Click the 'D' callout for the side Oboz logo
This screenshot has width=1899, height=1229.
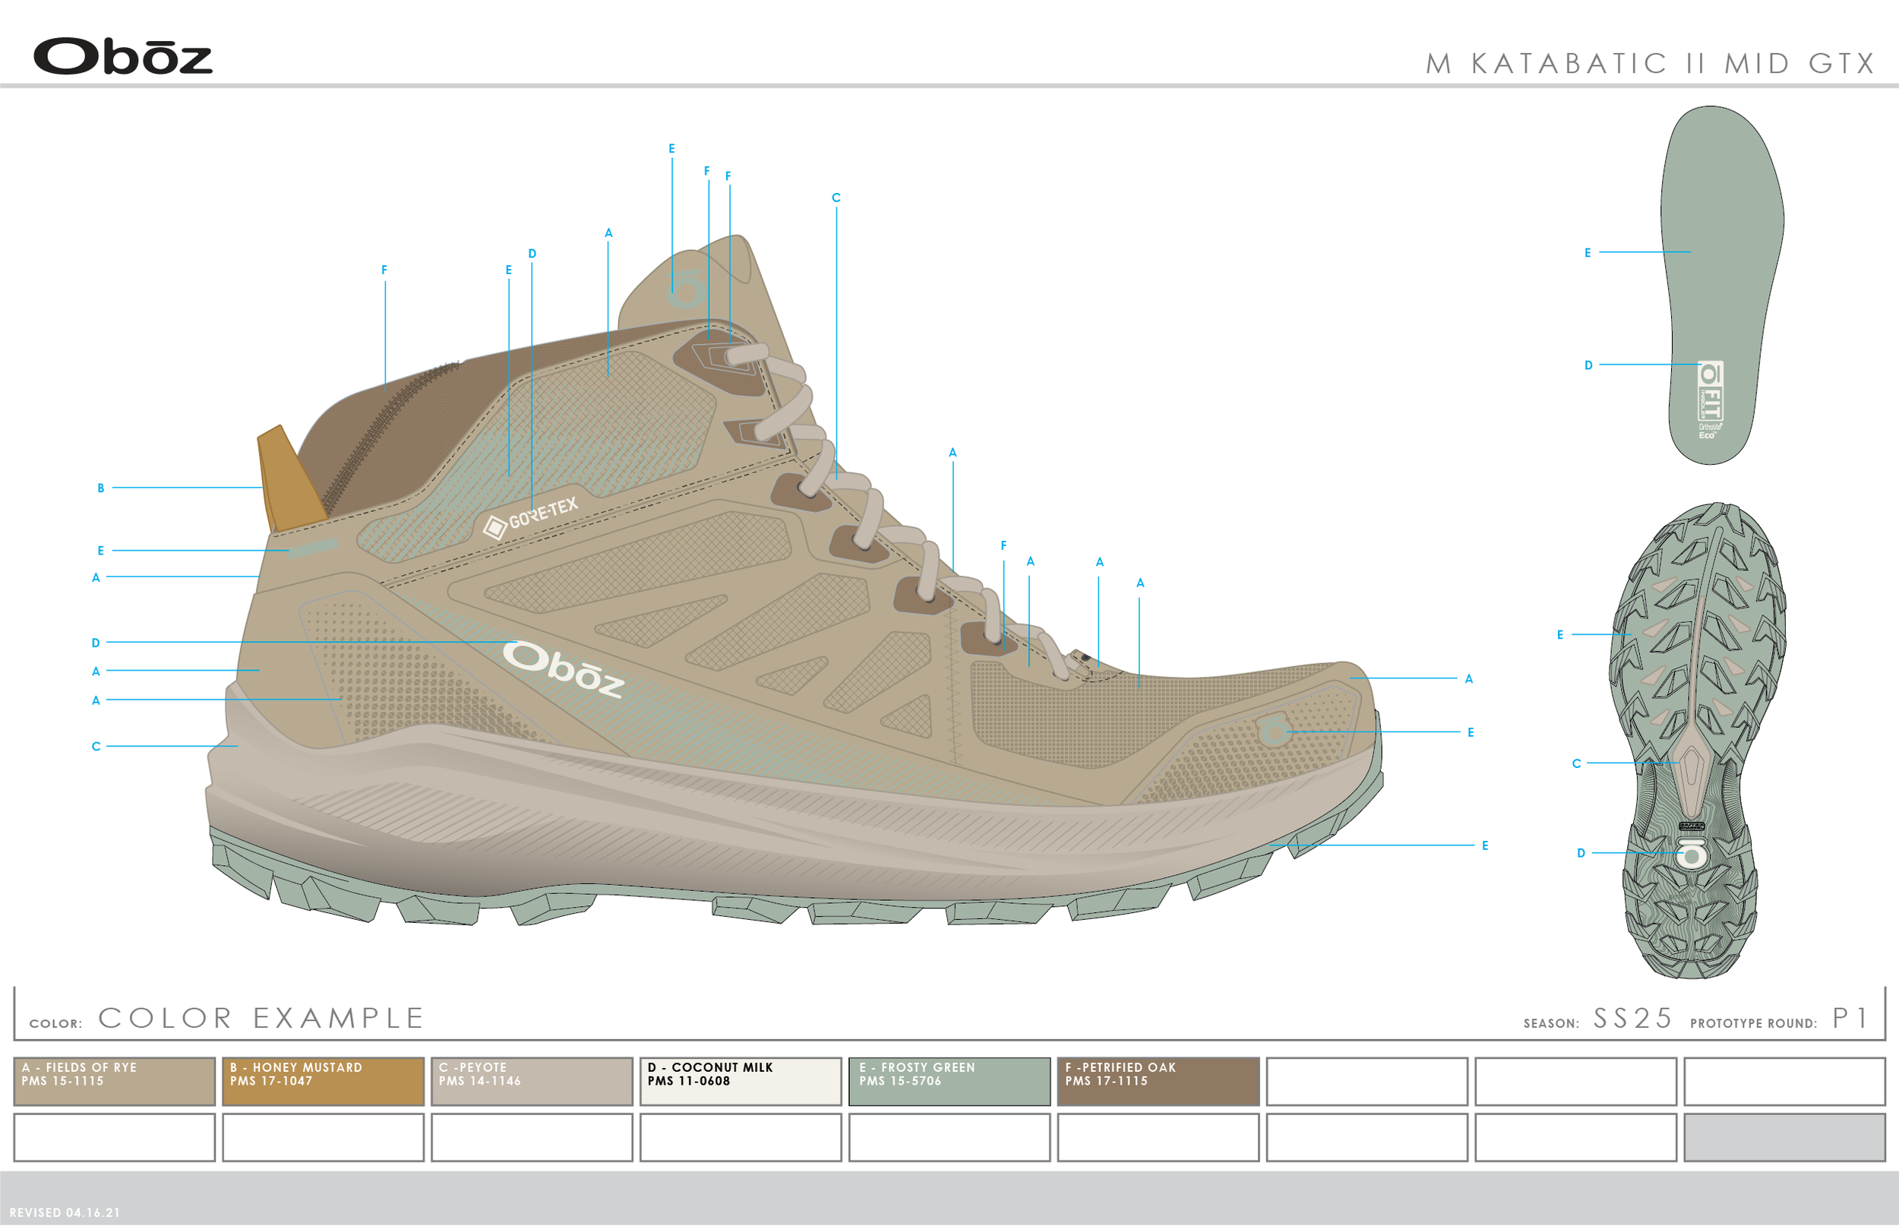tap(96, 643)
